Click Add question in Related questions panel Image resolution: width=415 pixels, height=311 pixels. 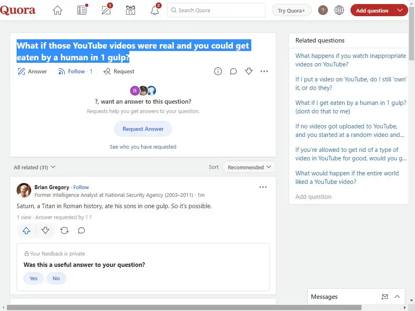[x=313, y=197]
